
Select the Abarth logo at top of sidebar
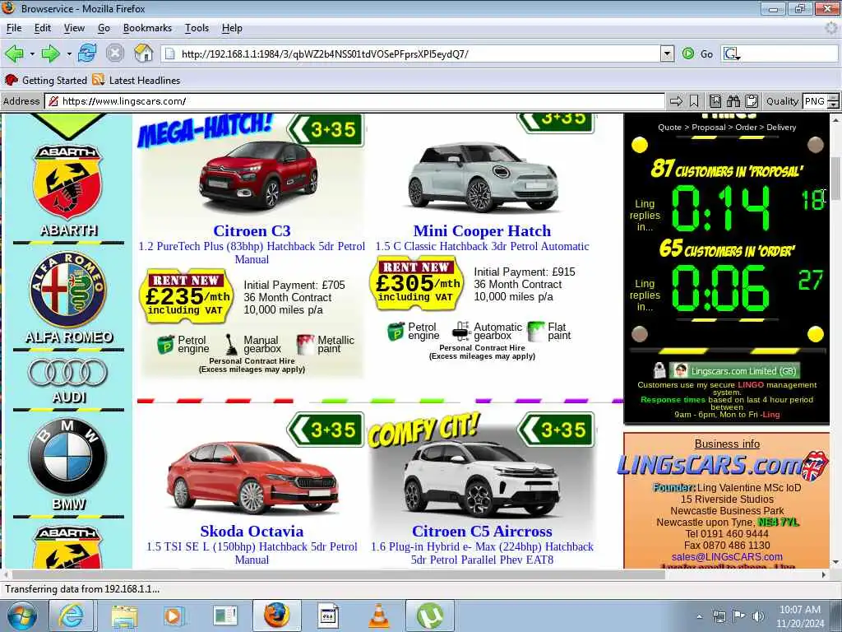pos(67,183)
